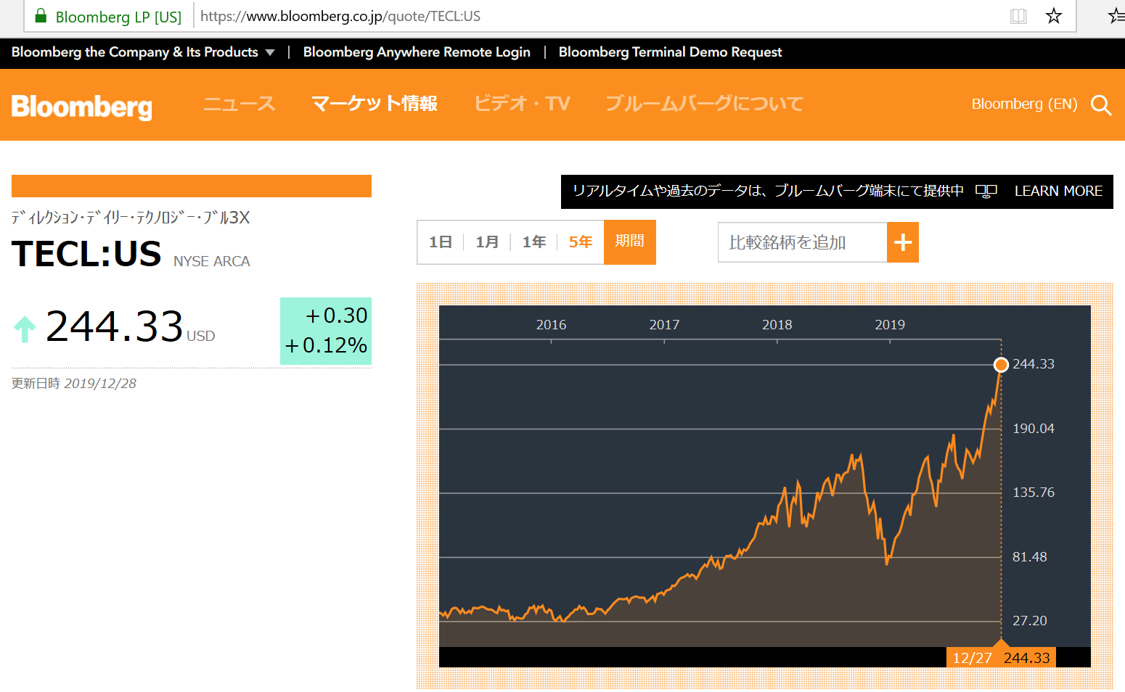The height and width of the screenshot is (692, 1125).
Task: Open Bloomberg Anywhere Remote Login link
Action: tap(417, 52)
